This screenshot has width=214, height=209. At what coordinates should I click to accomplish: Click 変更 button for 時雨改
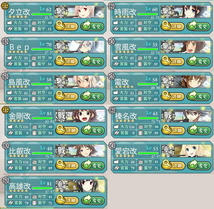click(x=198, y=26)
